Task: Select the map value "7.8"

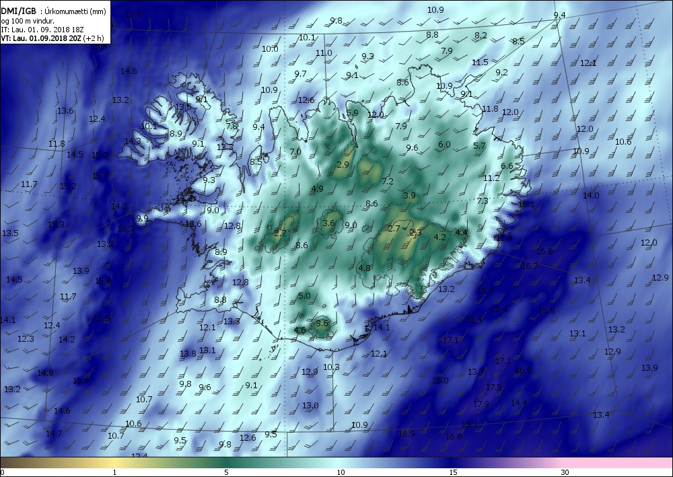Action: [x=232, y=126]
